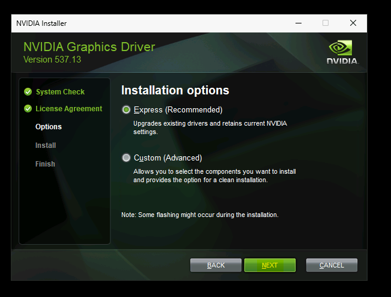The height and width of the screenshot is (297, 391).
Task: Click the System Check green checkmark icon
Action: coord(28,91)
